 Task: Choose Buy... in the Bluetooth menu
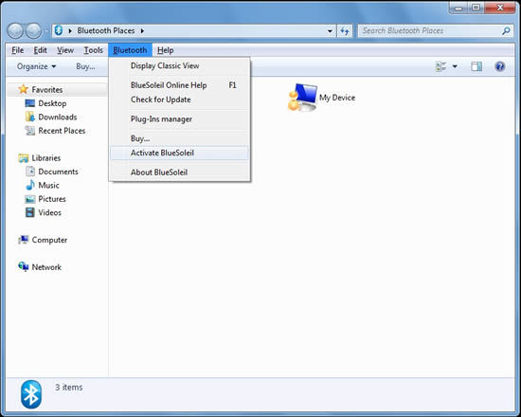[x=179, y=138]
